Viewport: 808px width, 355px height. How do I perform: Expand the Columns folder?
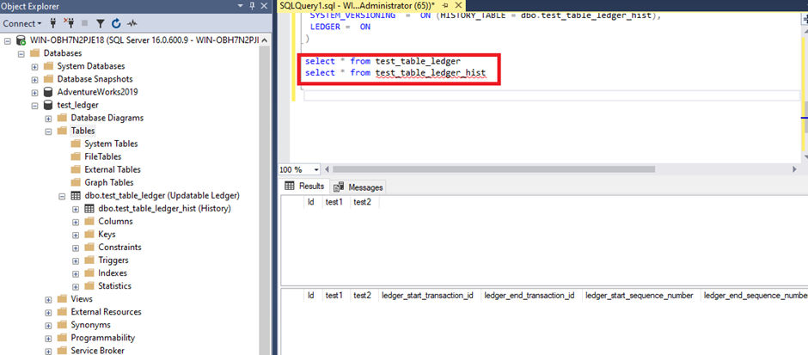[x=76, y=222]
